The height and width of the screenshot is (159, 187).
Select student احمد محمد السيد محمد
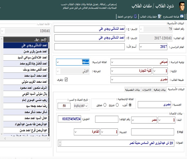coord(26,76)
